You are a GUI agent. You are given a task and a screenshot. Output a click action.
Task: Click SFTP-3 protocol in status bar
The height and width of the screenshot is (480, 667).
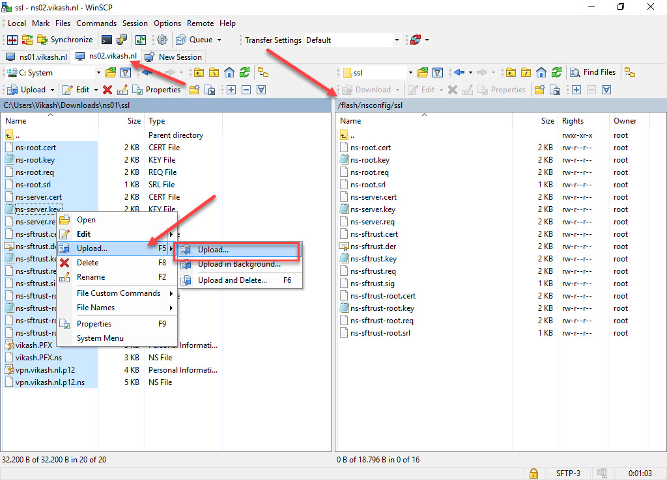(568, 473)
